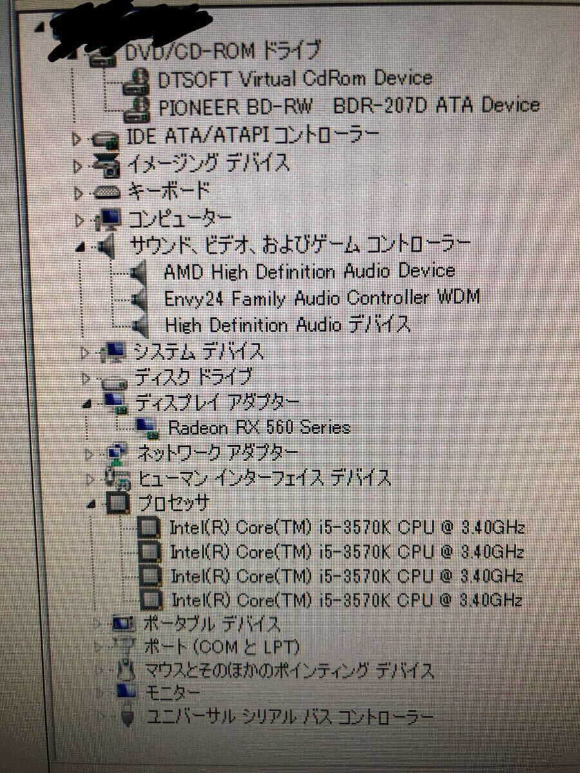Screen dimensions: 580x773
Task: Click the ポート (COM と LPT) icon
Action: 123,645
